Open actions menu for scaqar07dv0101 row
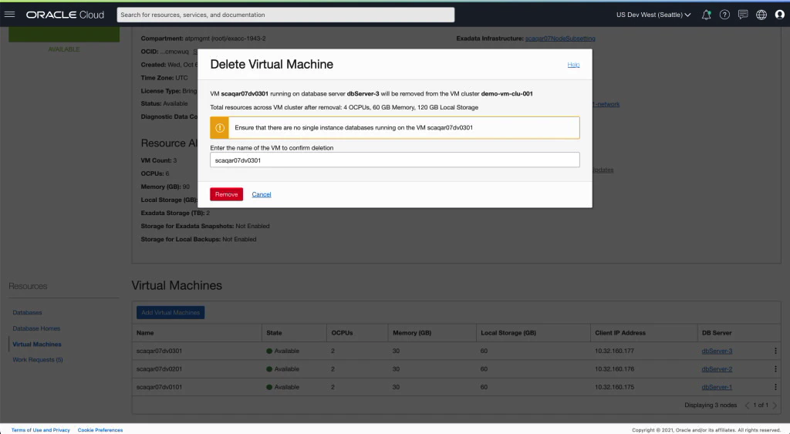 pos(775,387)
